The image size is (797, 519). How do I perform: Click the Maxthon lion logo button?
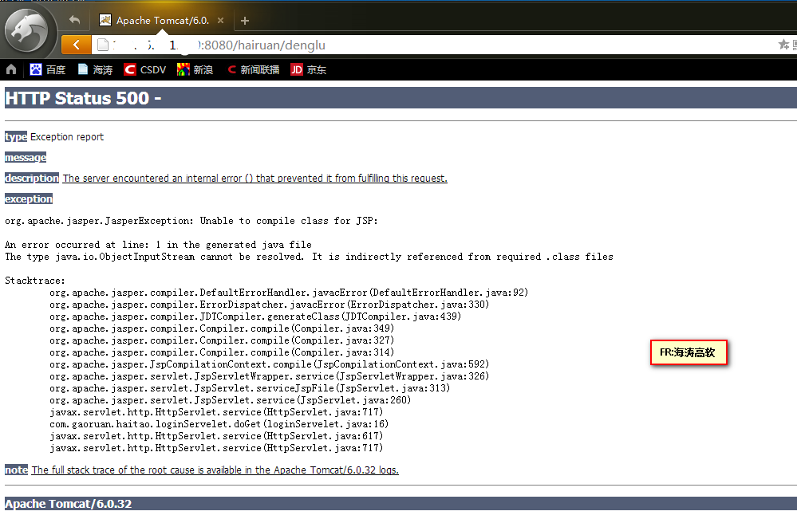pos(26,30)
